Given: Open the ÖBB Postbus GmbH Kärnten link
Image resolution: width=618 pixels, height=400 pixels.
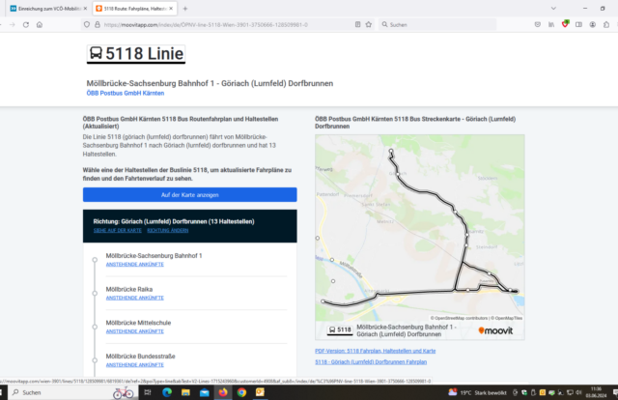Looking at the screenshot, I should [x=126, y=93].
